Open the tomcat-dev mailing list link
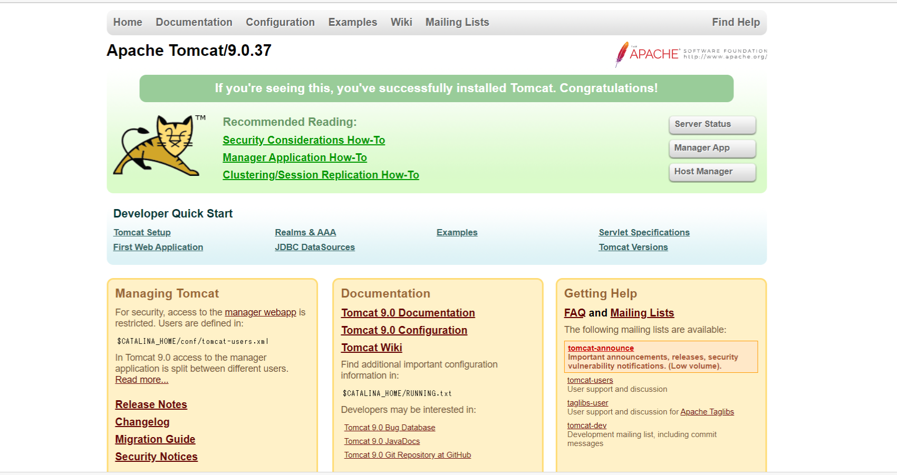This screenshot has width=897, height=475. pyautogui.click(x=587, y=425)
